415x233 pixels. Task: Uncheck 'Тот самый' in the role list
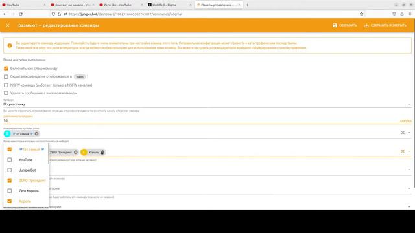tap(10, 150)
